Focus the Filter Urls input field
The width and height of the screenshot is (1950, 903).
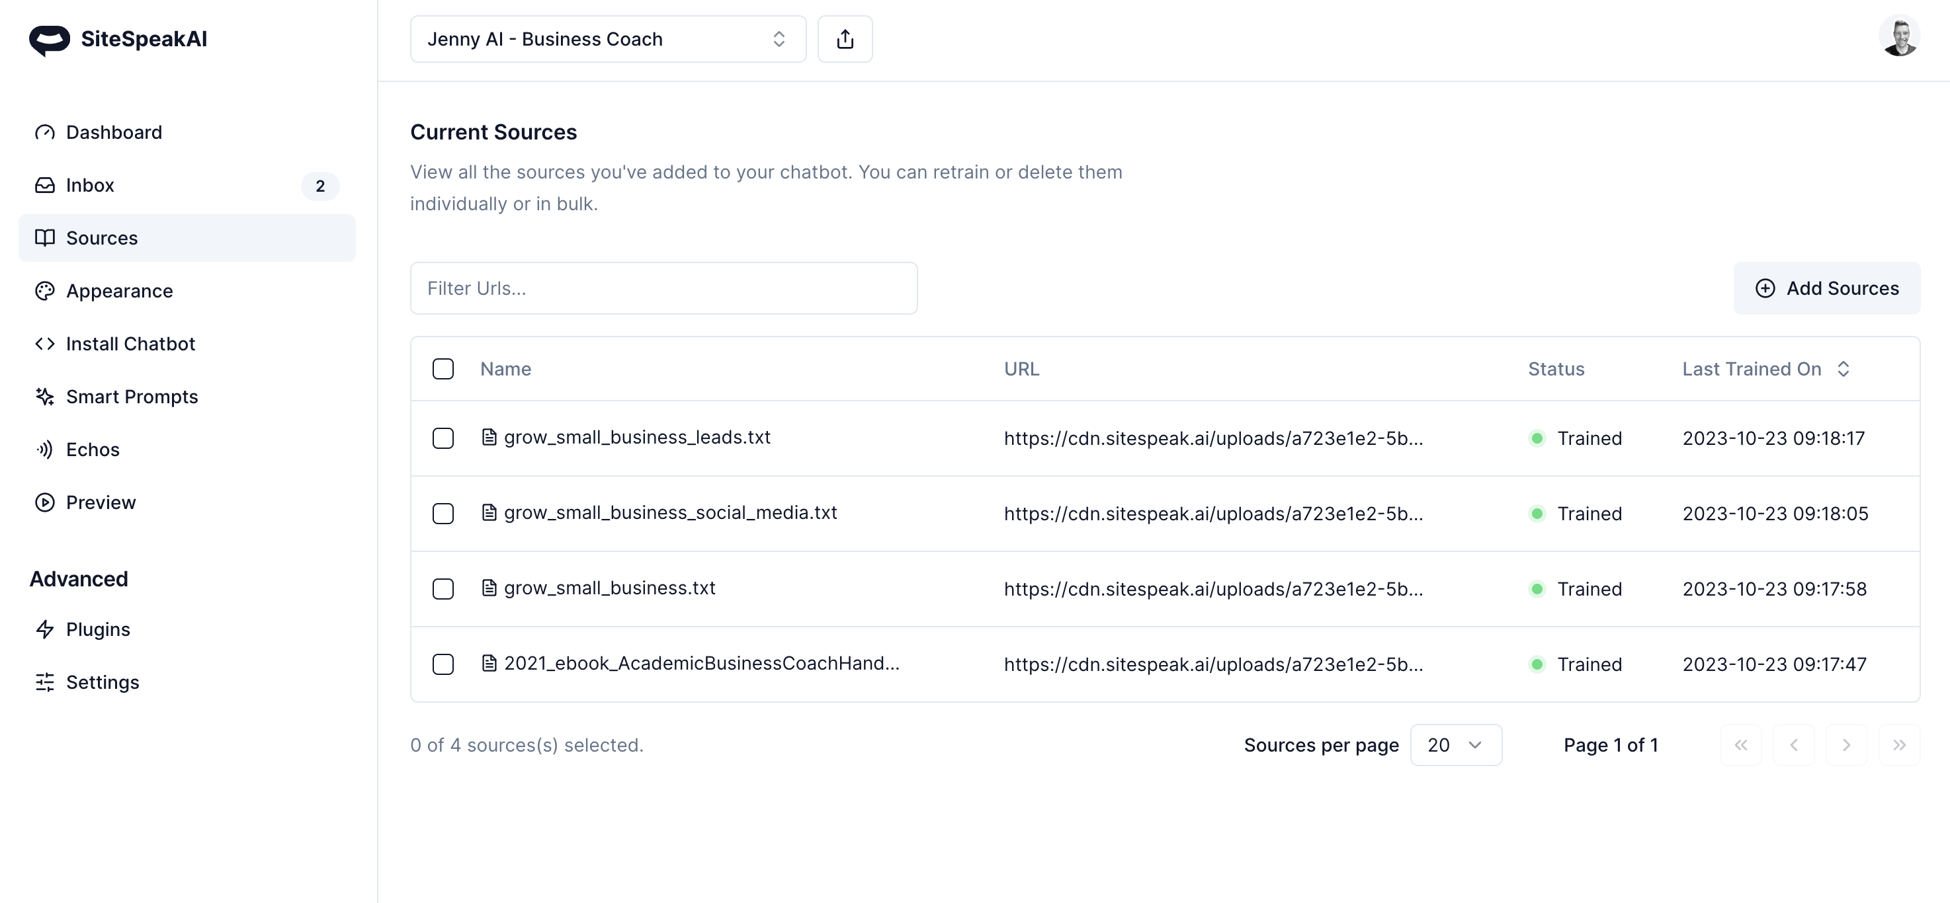pyautogui.click(x=663, y=288)
